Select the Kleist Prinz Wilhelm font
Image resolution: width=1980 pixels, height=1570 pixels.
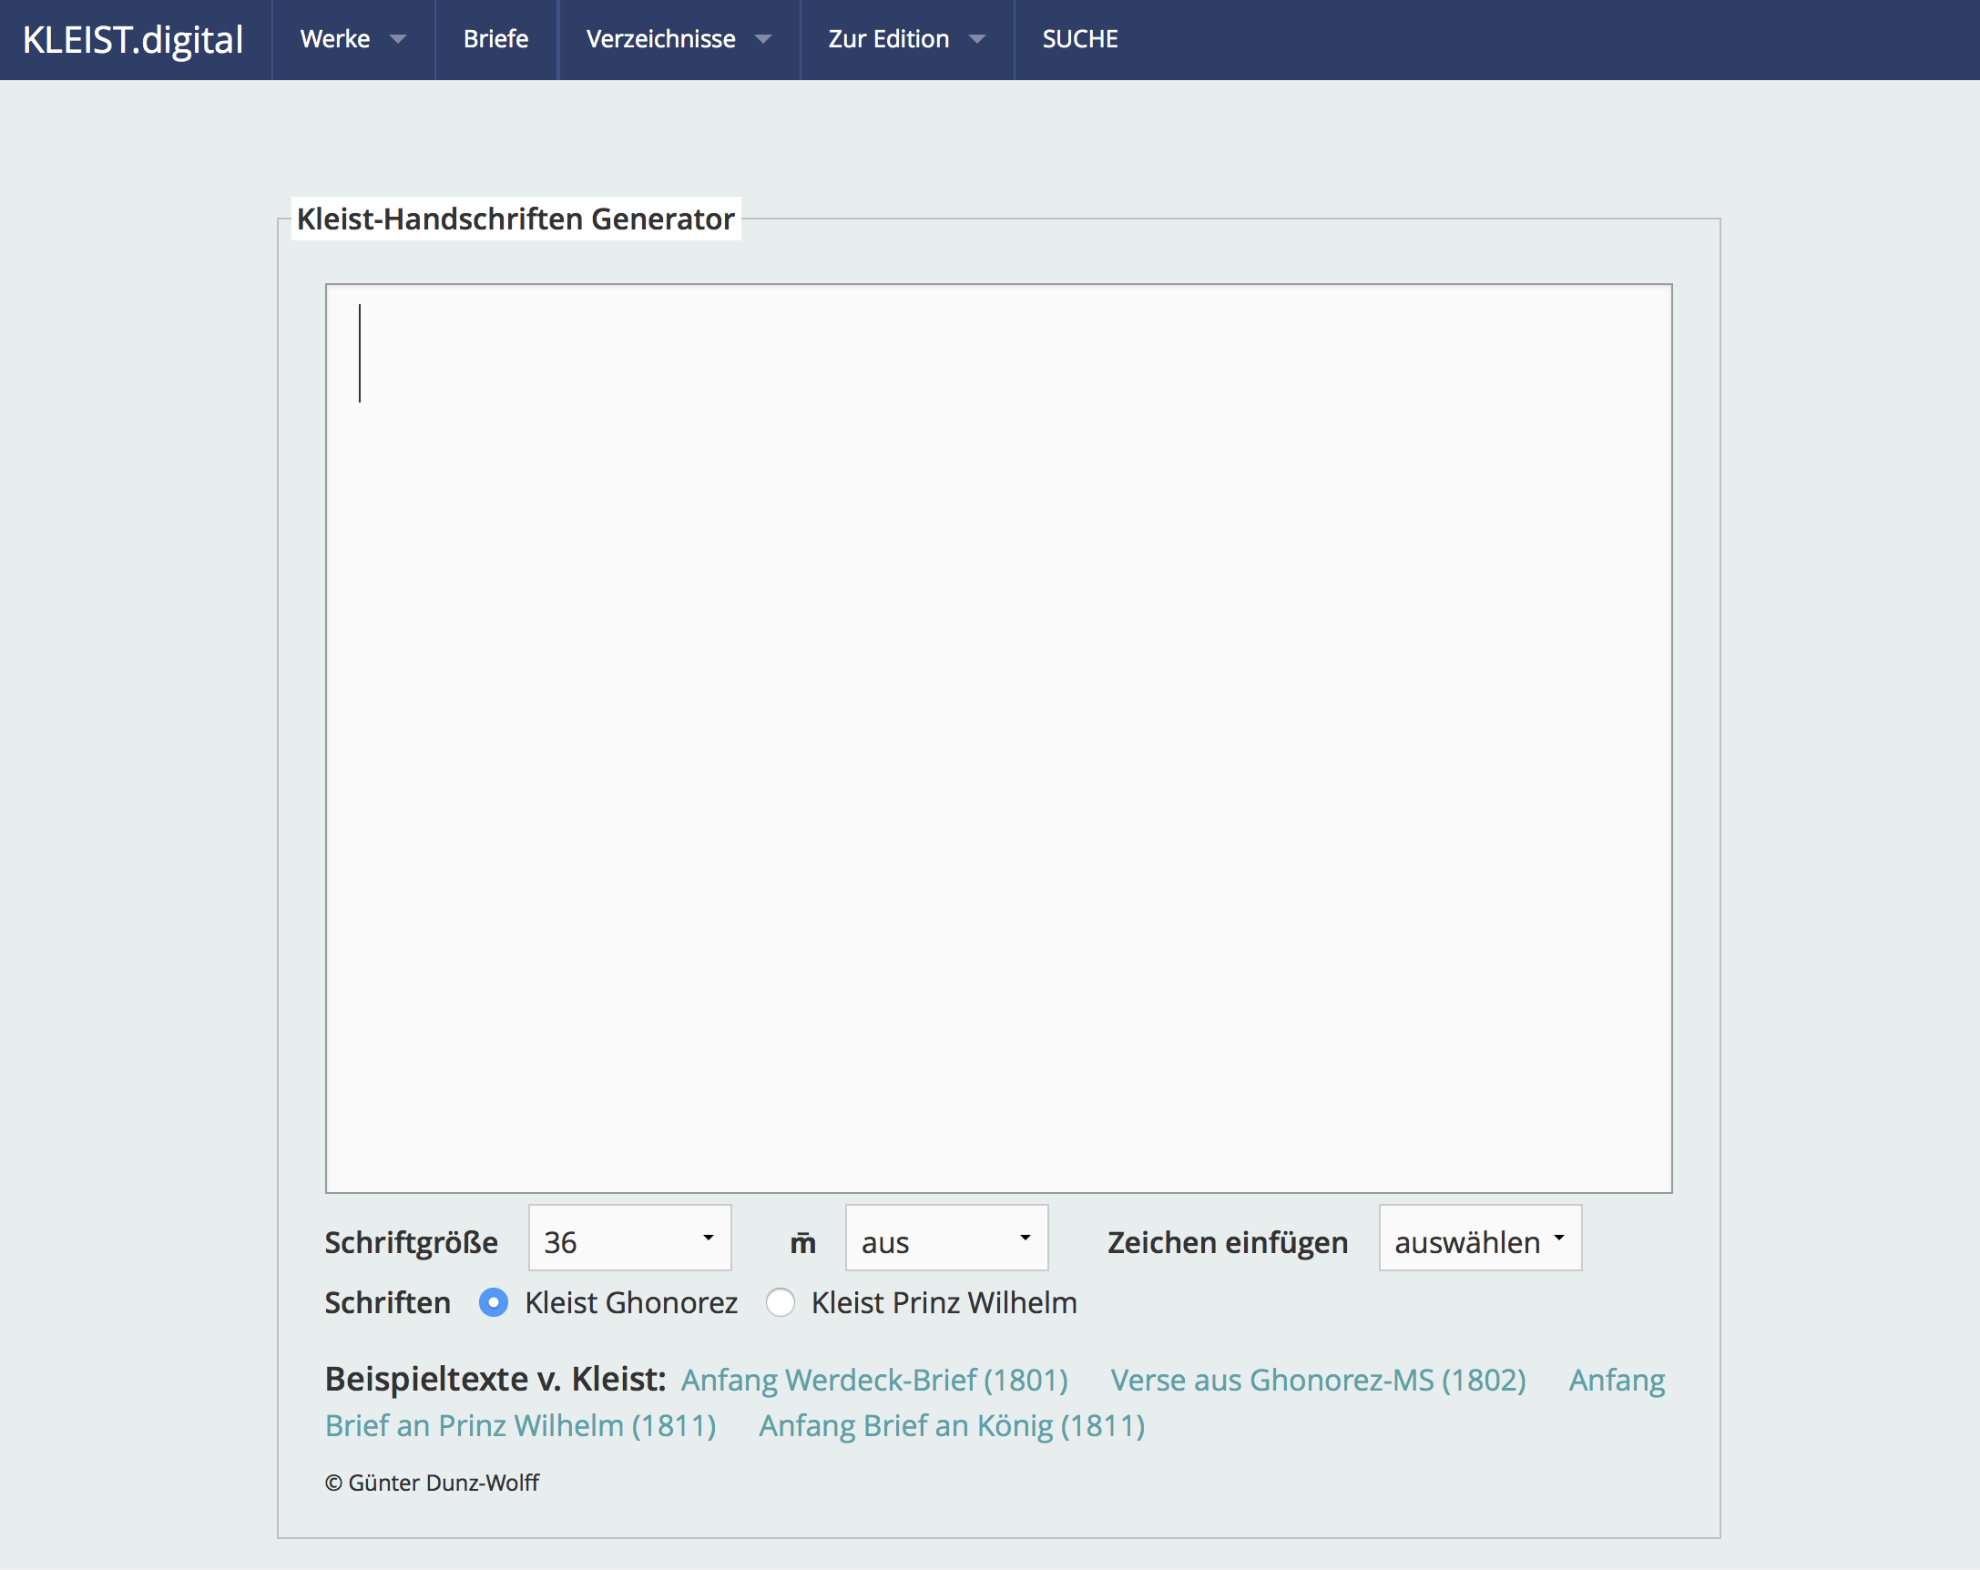[781, 1303]
